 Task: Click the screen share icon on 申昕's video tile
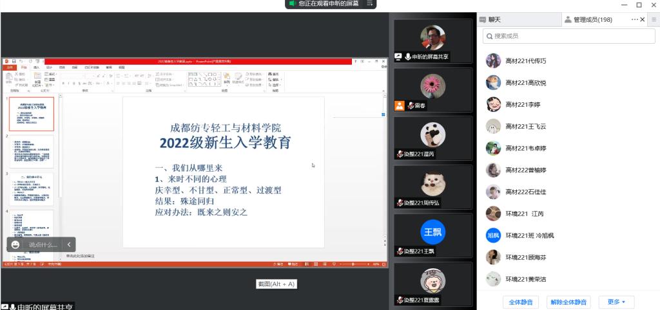point(399,57)
